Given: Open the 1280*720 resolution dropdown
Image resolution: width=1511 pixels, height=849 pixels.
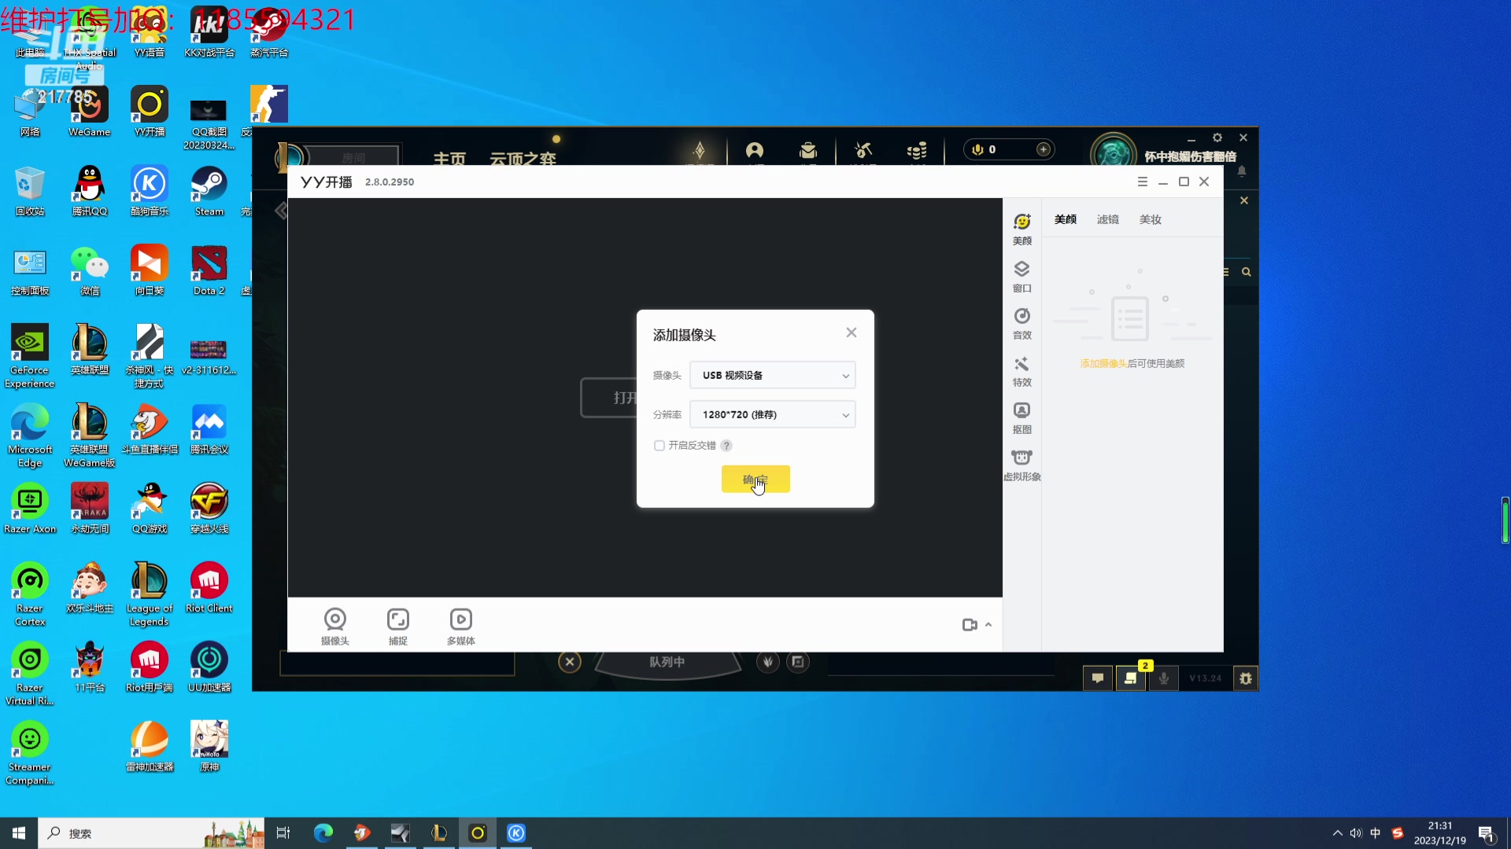Looking at the screenshot, I should [773, 414].
